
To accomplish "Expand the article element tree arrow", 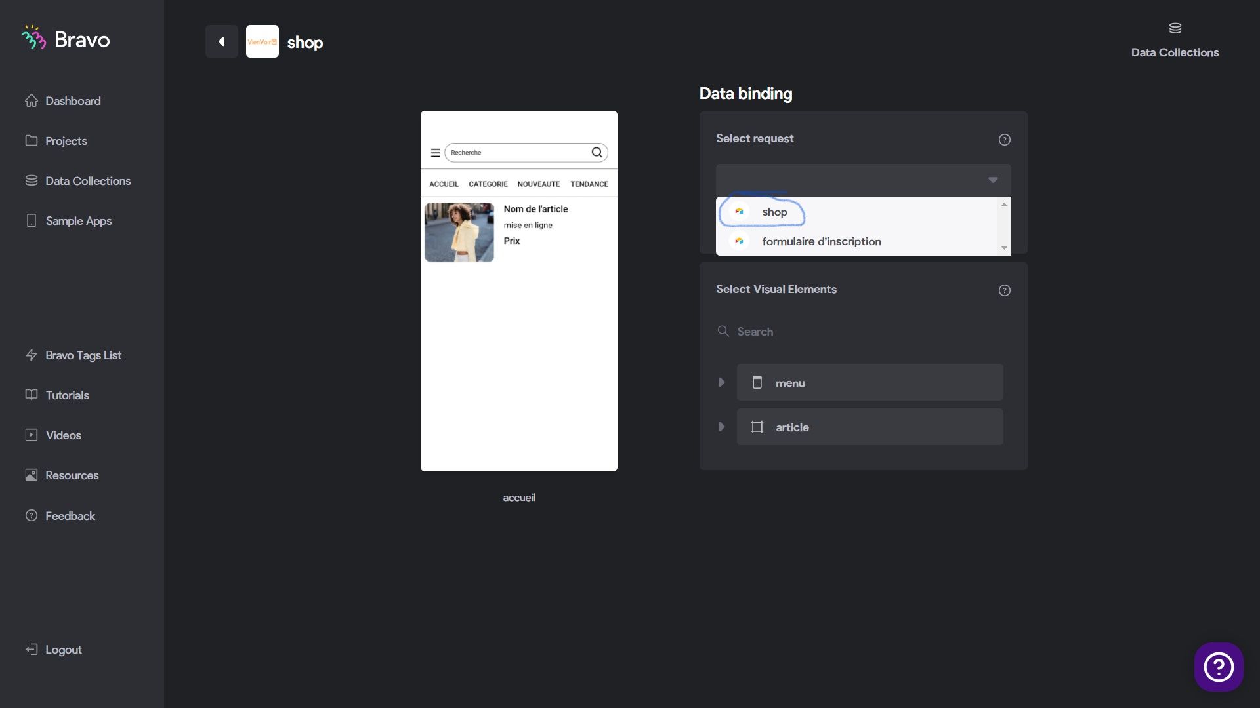I will [722, 427].
